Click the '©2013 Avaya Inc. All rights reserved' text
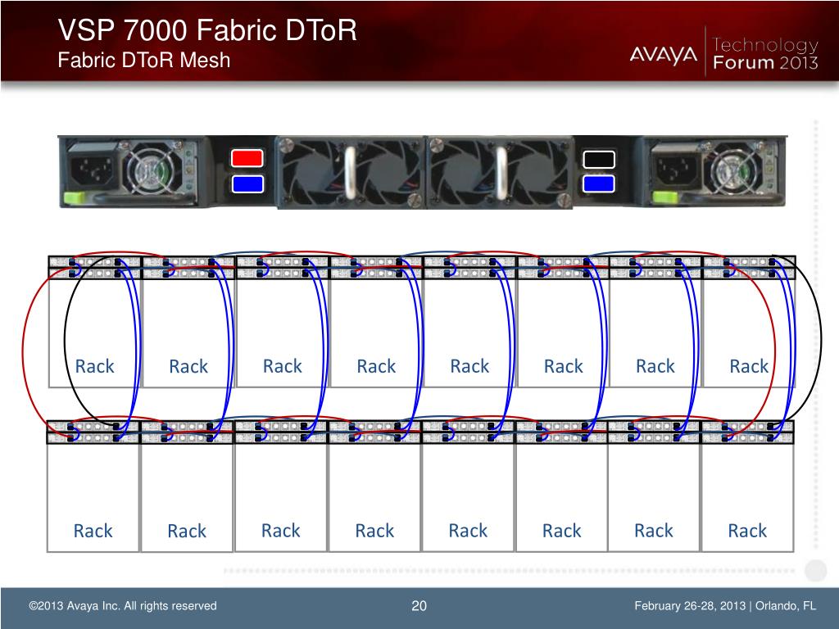This screenshot has width=839, height=629. tap(123, 606)
